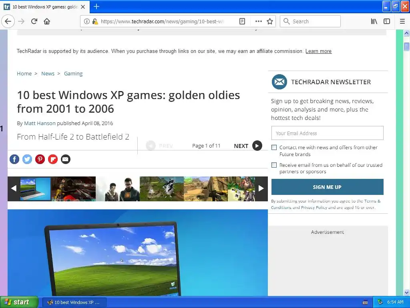The image size is (410, 308).
Task: Share article on Pinterest
Action: coord(40,159)
